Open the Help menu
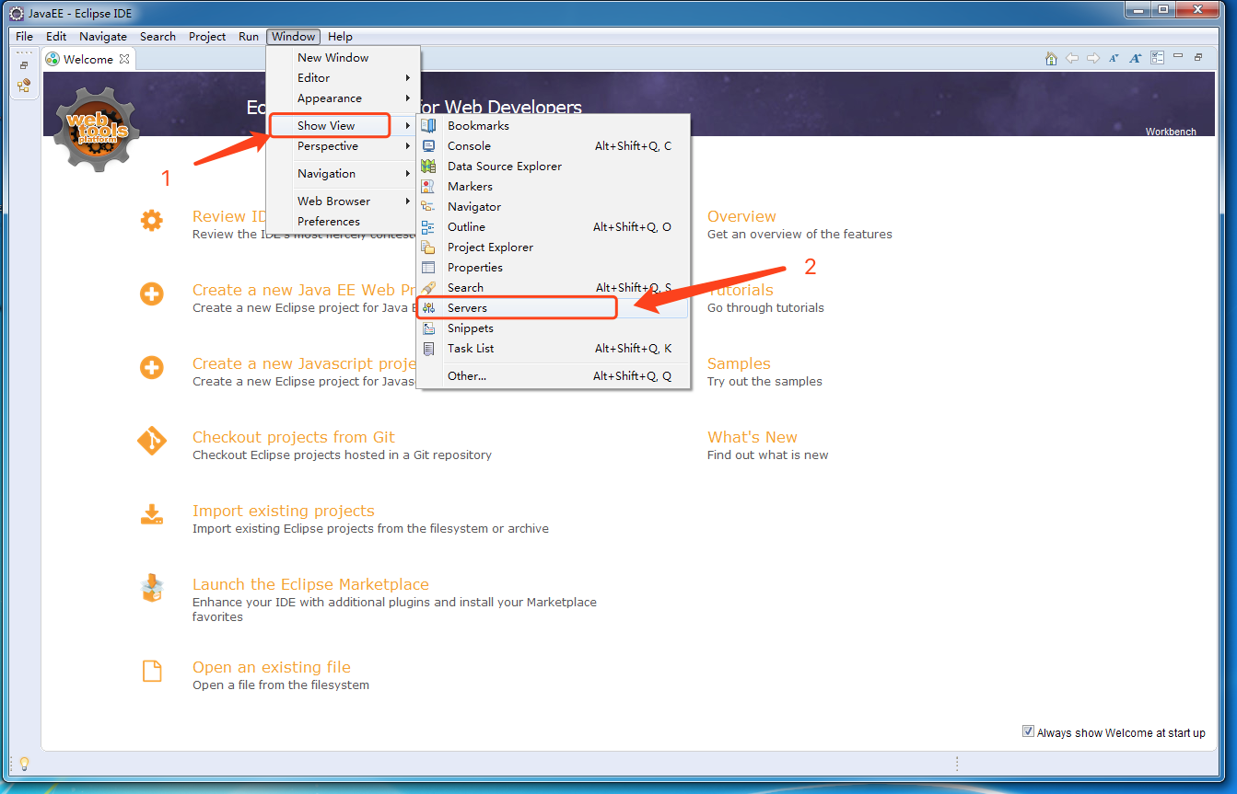1237x794 pixels. click(340, 37)
